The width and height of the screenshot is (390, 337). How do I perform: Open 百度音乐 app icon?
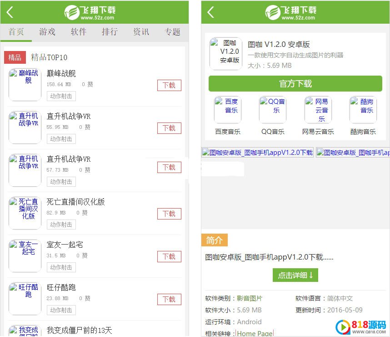228,110
